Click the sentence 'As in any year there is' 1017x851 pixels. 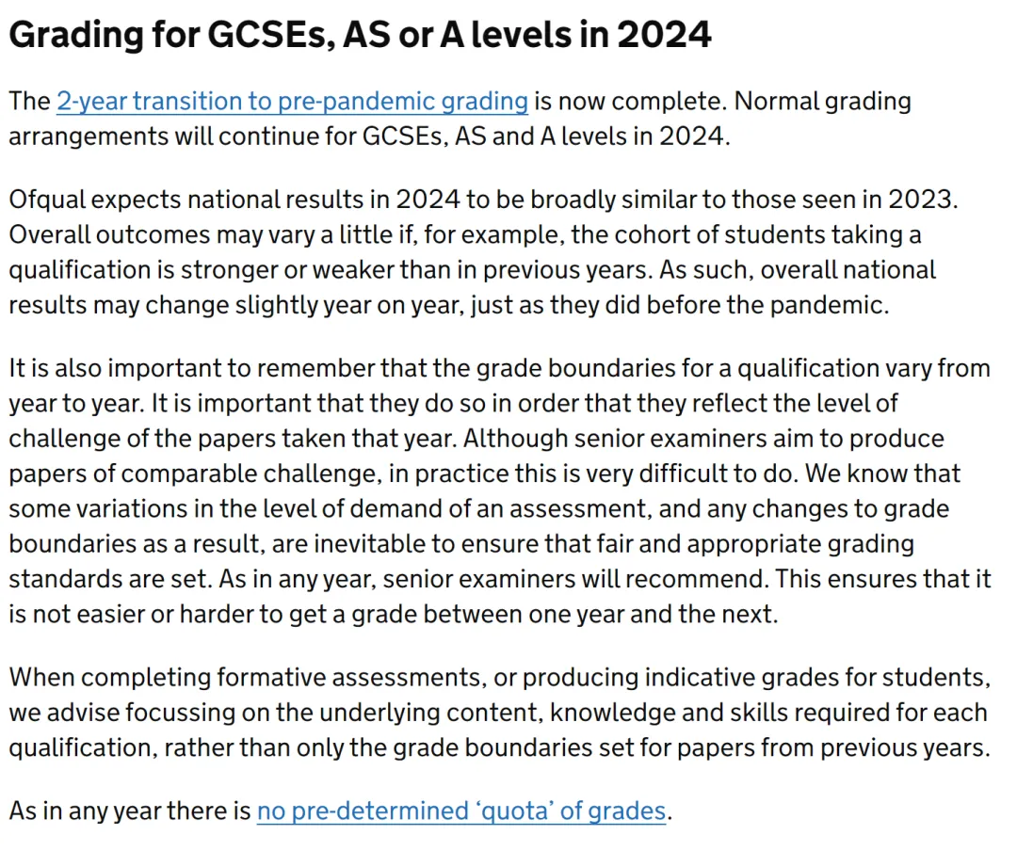(x=130, y=811)
